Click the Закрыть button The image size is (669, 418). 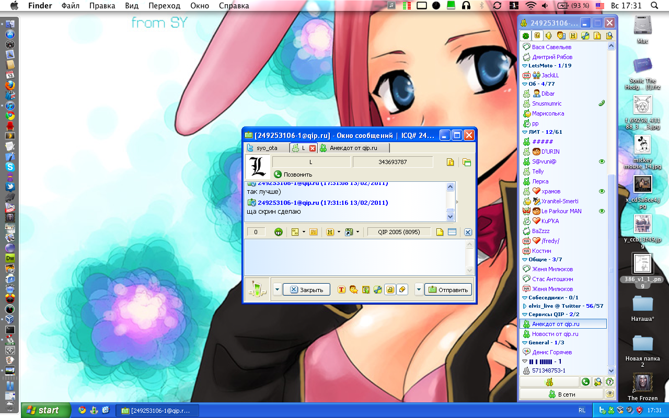point(307,289)
